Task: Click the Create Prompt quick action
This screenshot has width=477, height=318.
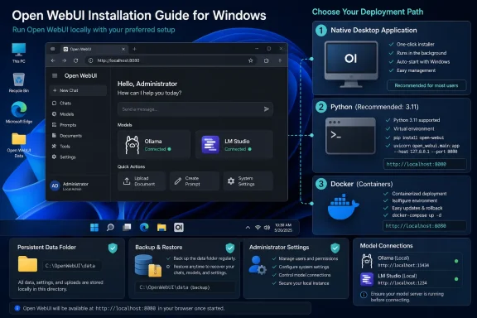Action: [x=195, y=181]
